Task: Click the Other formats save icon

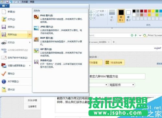Action: [36, 62]
